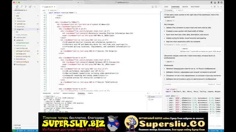The image size is (236, 132).
Task: Switch to the CHAT tab
Action: click(x=166, y=7)
